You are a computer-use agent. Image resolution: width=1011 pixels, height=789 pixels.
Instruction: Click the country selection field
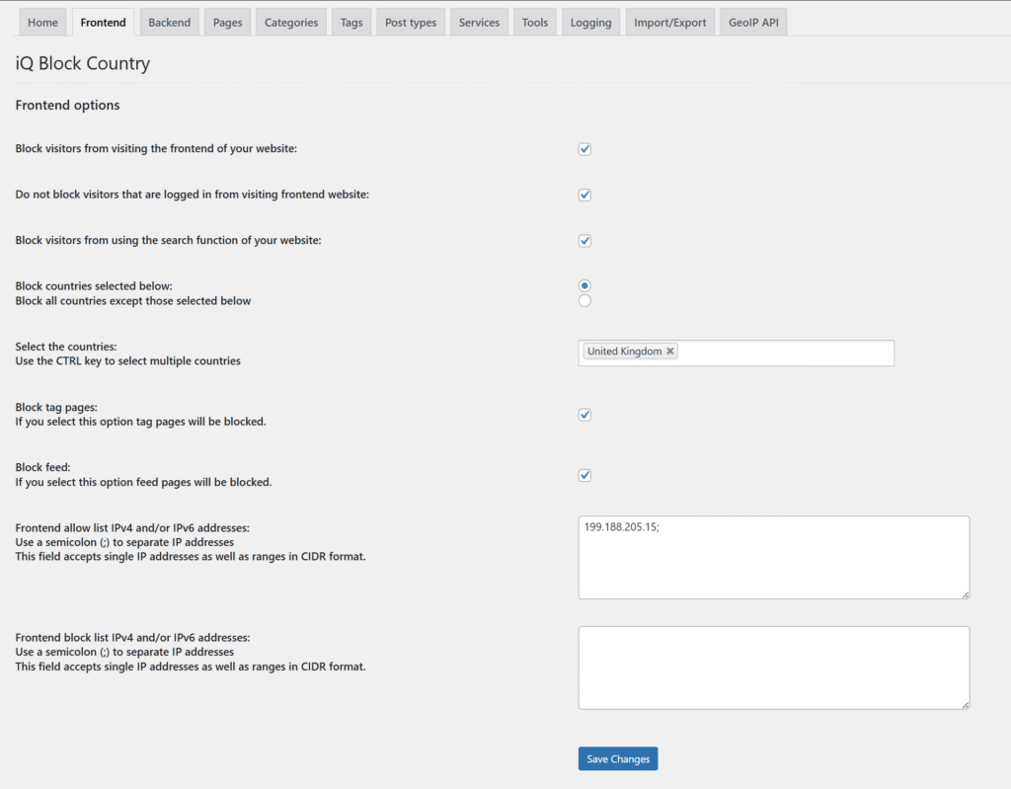click(736, 353)
